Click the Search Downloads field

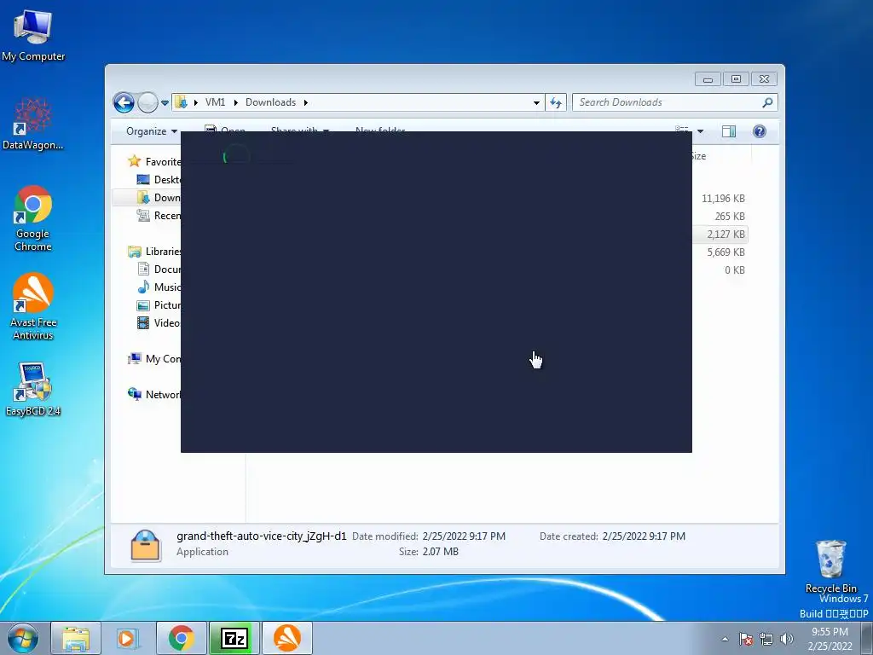click(x=668, y=102)
